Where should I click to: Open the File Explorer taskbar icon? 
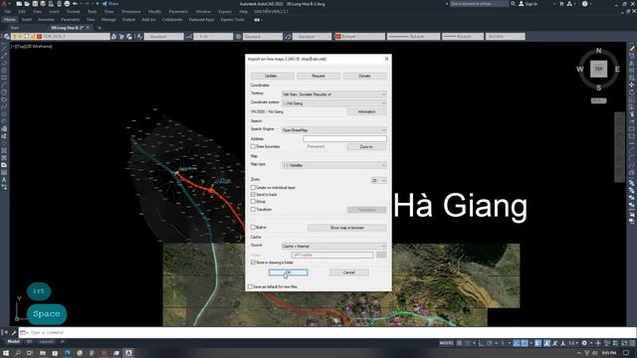tap(43, 353)
